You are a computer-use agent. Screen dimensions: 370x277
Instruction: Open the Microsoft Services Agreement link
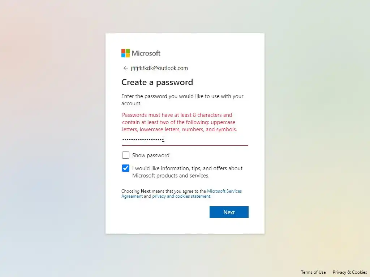pyautogui.click(x=224, y=191)
